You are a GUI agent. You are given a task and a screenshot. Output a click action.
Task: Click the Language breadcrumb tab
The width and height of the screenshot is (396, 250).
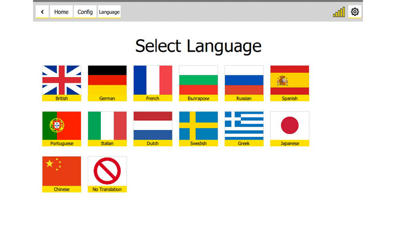(109, 12)
